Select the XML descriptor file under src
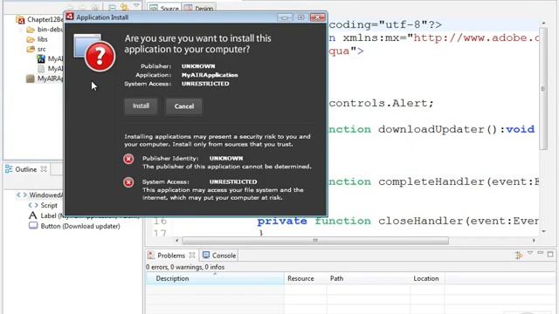Screen dimensions: 559x314 point(55,68)
